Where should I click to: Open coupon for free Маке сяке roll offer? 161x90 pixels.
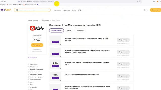coord(123,40)
